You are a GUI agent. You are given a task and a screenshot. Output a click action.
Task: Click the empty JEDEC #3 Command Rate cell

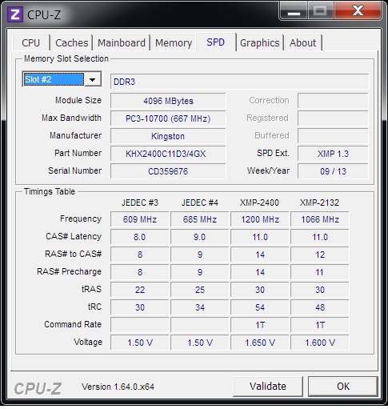[140, 325]
